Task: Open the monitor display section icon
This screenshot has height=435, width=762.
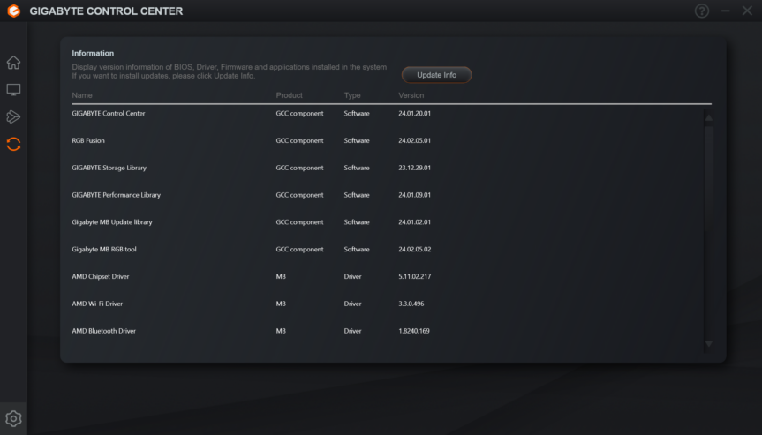Action: 13,90
